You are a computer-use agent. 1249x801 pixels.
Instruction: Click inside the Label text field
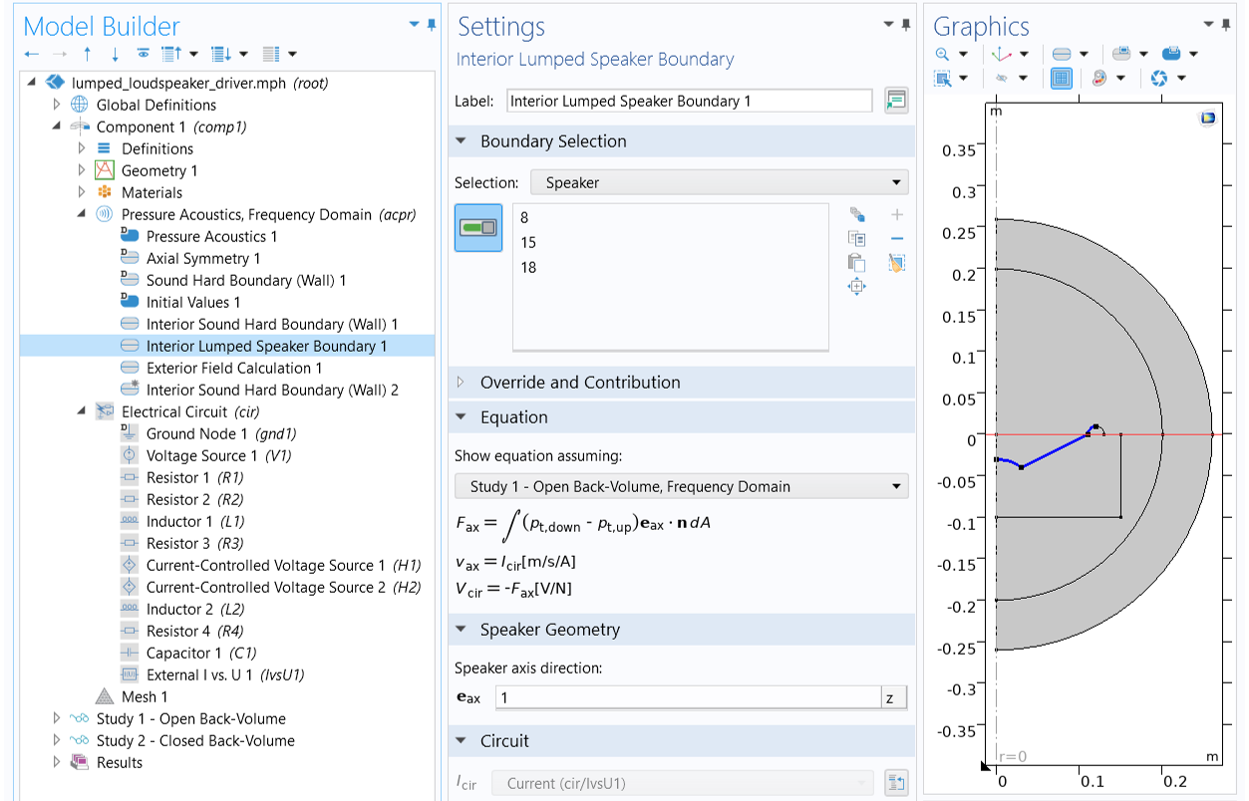click(688, 101)
